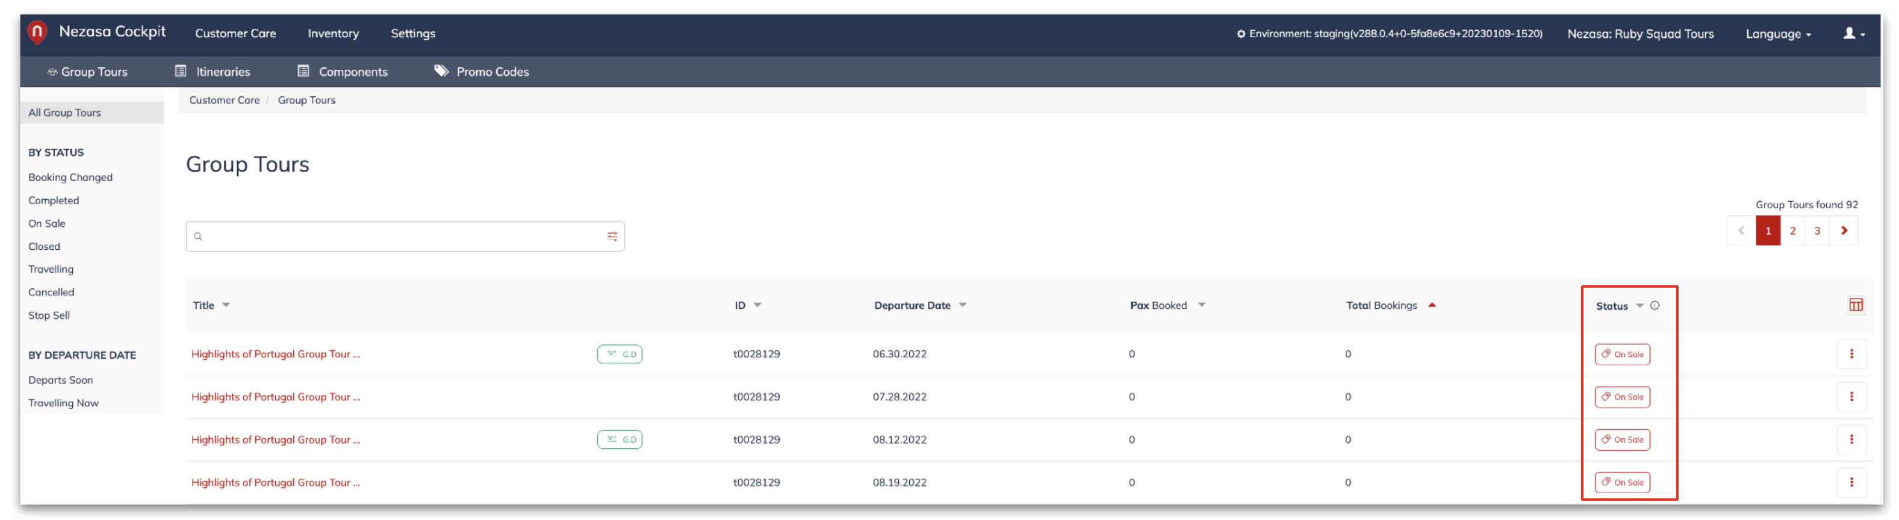The width and height of the screenshot is (1899, 520).
Task: Open the Language dropdown
Action: point(1777,34)
